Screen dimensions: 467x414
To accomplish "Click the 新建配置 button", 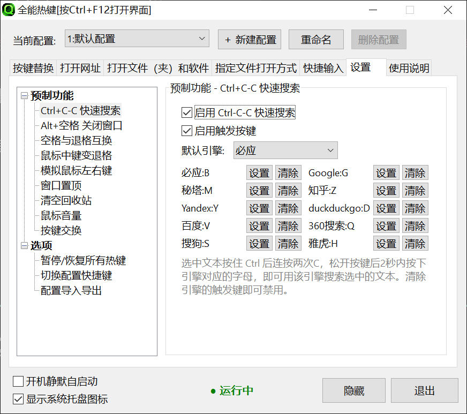I will [x=250, y=39].
